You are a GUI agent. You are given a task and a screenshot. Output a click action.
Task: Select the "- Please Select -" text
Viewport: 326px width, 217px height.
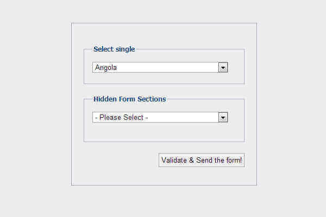(121, 118)
